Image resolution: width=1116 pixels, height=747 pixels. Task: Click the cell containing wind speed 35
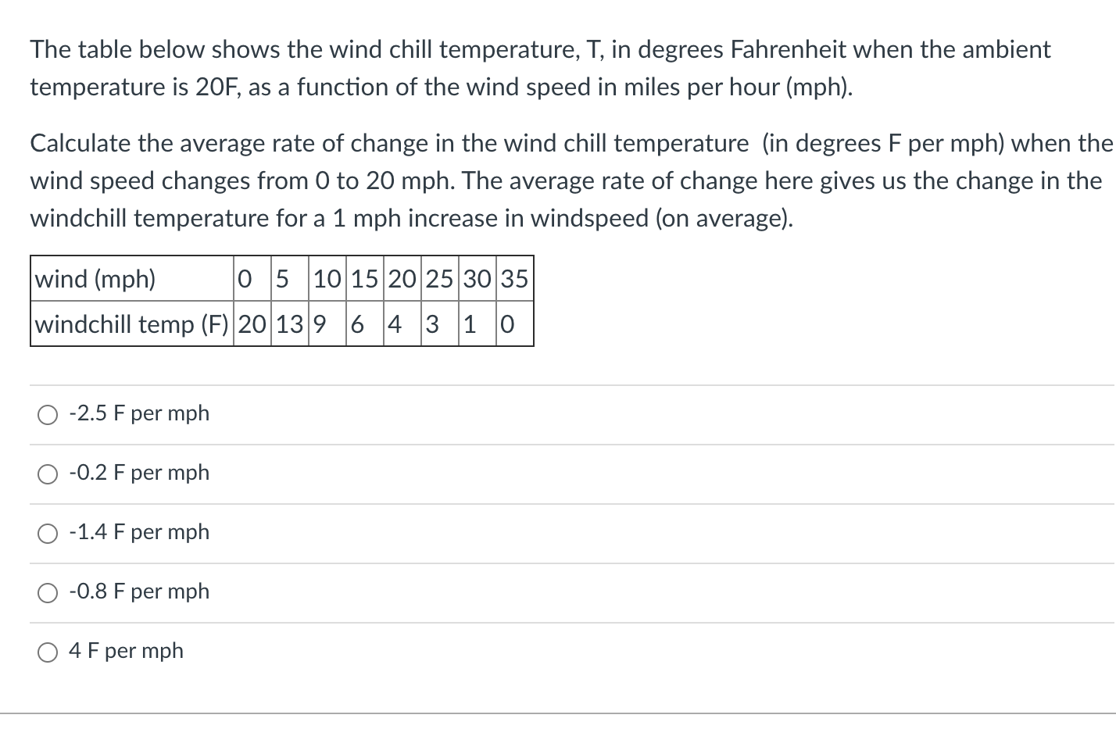point(514,279)
